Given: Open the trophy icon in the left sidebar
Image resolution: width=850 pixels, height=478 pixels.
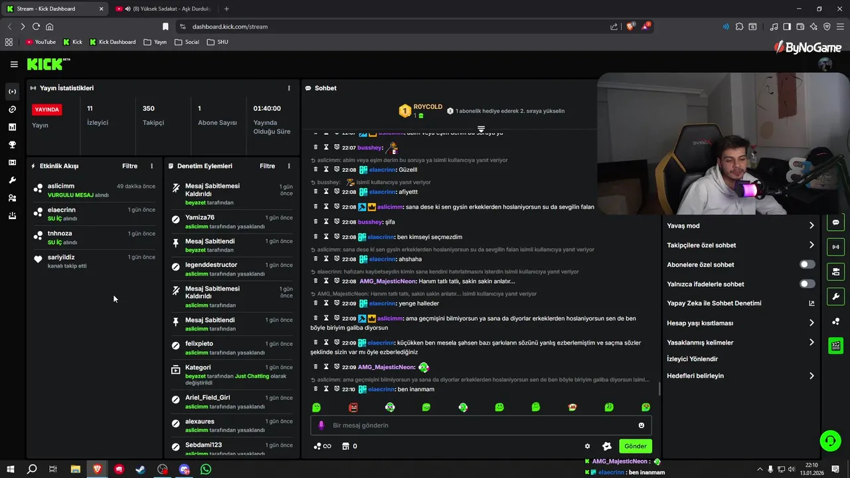Looking at the screenshot, I should click(12, 145).
